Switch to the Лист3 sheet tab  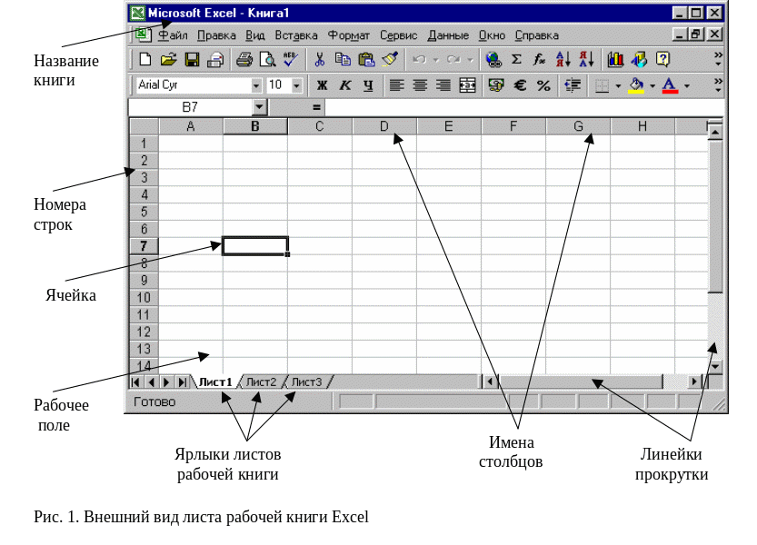[x=306, y=381]
